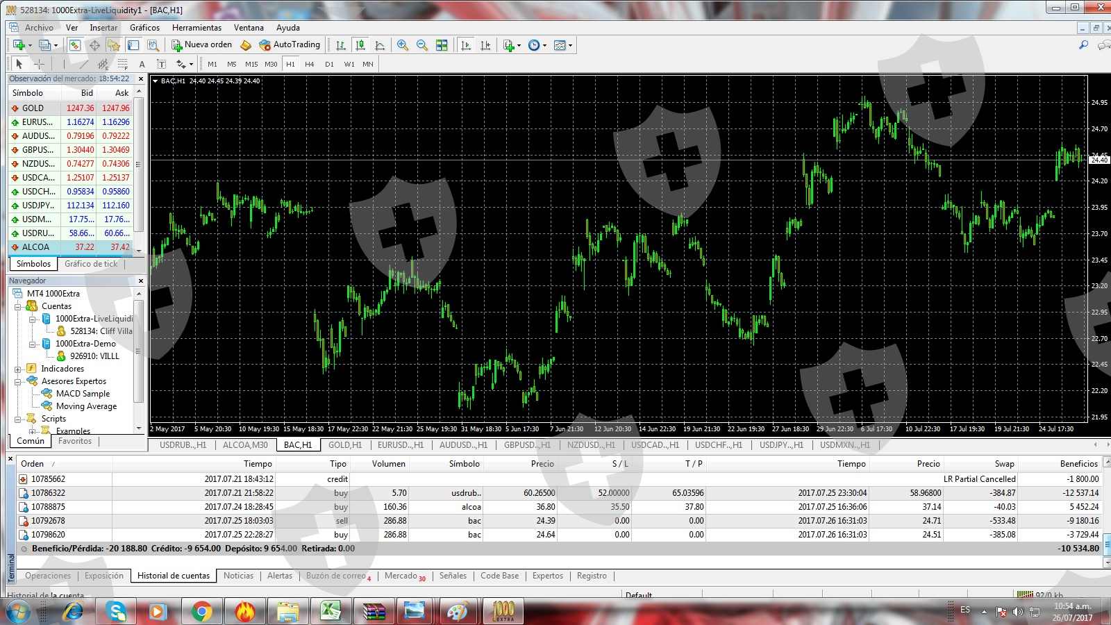The width and height of the screenshot is (1111, 625).
Task: Switch chart to line chart style
Action: [x=380, y=45]
